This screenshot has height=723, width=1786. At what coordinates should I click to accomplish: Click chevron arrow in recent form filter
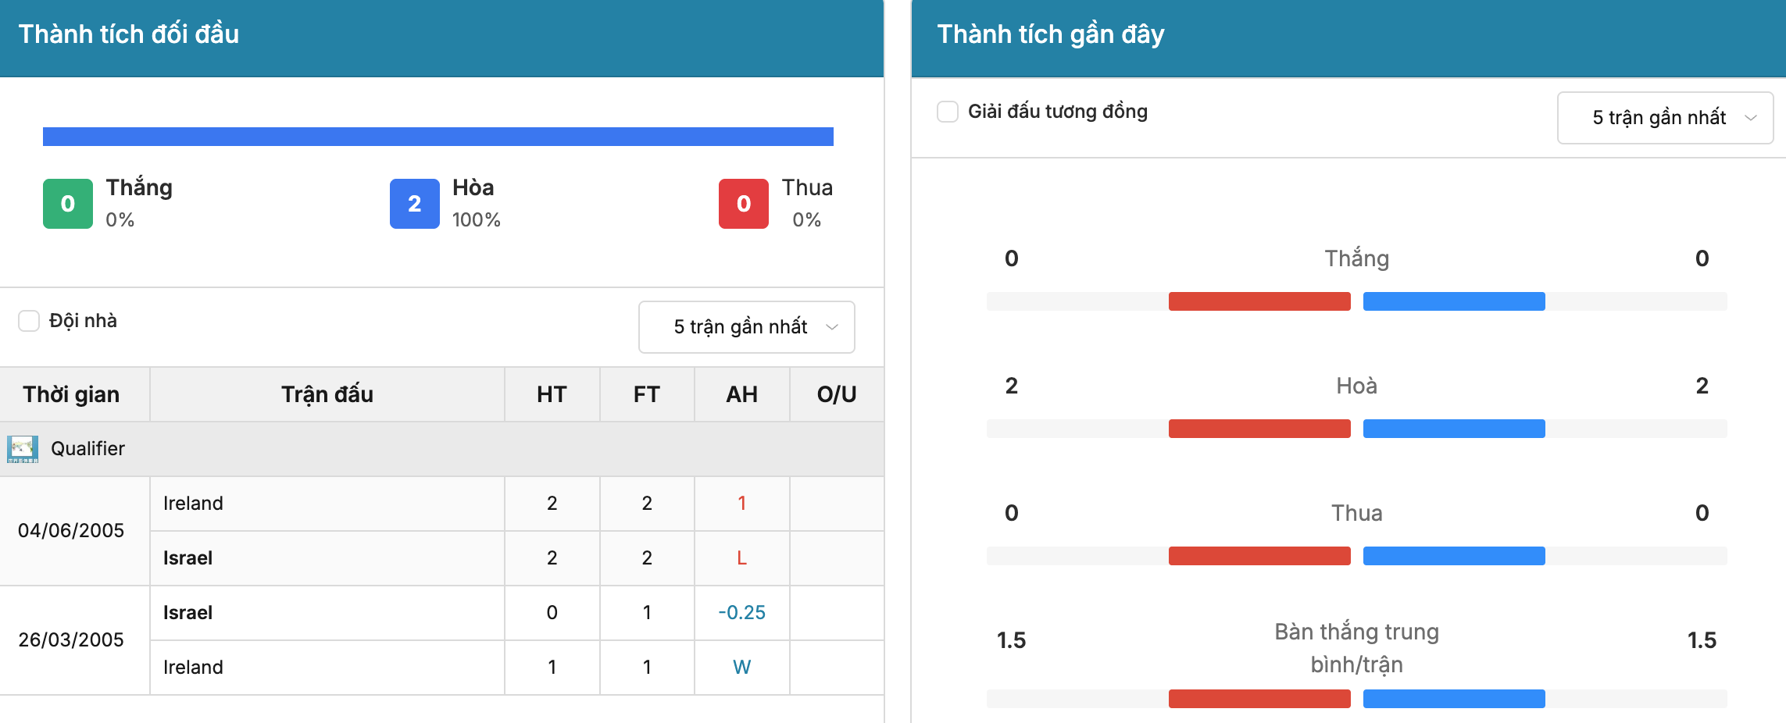1751,118
